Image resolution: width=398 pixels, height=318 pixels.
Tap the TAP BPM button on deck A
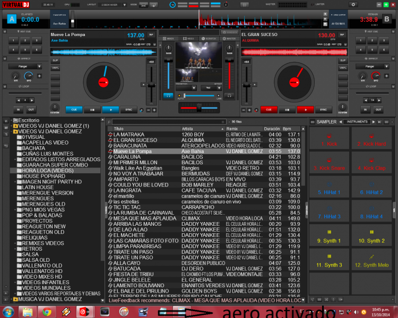[151, 35]
